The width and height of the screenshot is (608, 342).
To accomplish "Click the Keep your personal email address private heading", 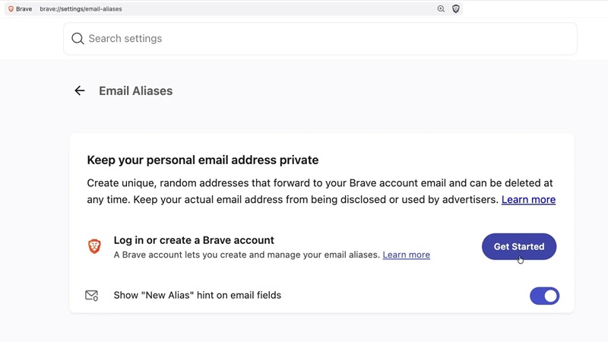I will point(203,160).
